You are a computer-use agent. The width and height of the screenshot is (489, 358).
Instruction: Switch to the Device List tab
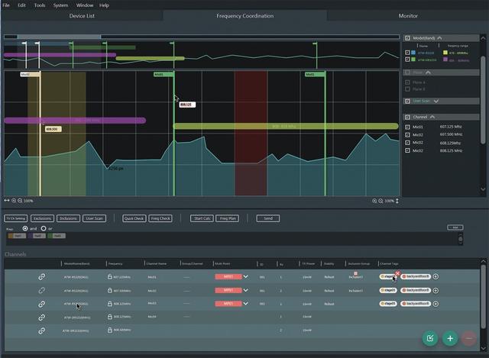pyautogui.click(x=82, y=16)
